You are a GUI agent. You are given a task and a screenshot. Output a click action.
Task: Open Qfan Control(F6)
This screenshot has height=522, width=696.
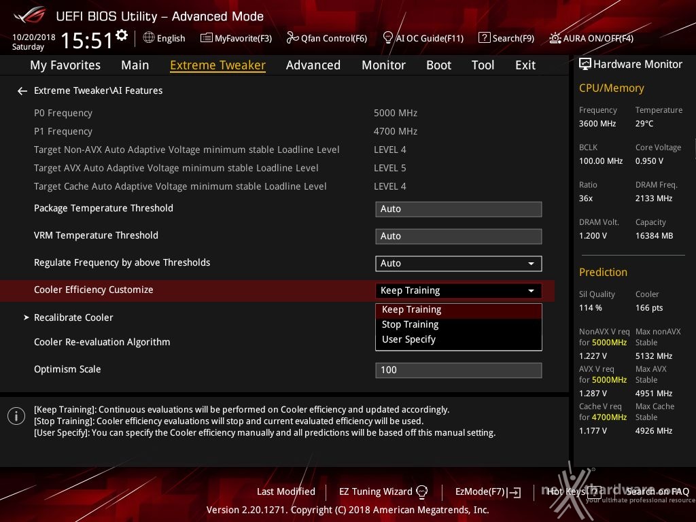click(x=327, y=38)
